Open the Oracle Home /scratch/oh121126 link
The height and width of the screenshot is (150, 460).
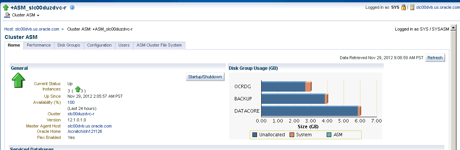85,131
